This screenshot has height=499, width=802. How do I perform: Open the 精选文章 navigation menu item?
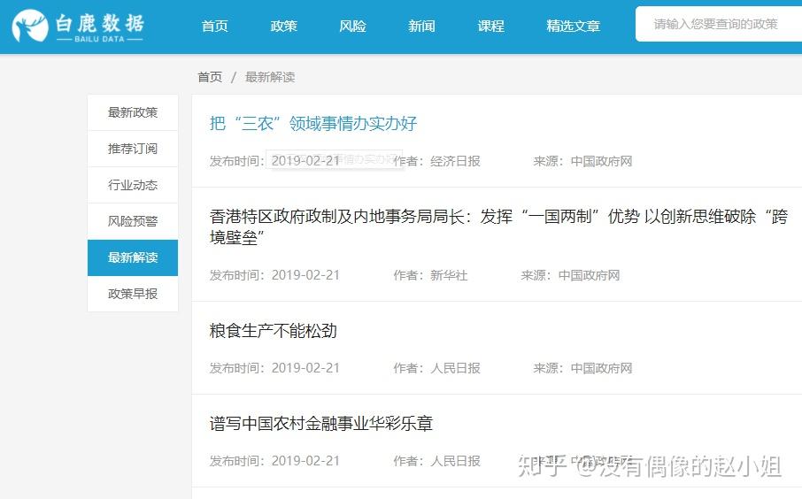click(574, 26)
